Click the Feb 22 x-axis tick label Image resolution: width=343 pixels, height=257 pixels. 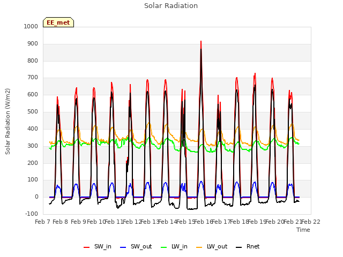[311, 222]
